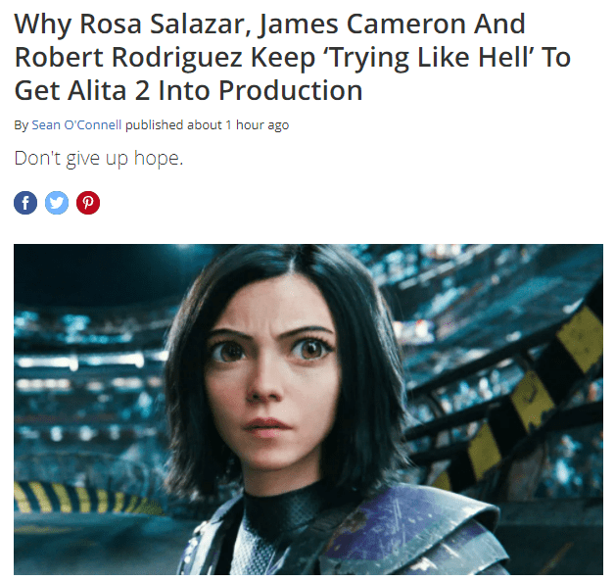Click the light blue Twitter bird button

[57, 203]
